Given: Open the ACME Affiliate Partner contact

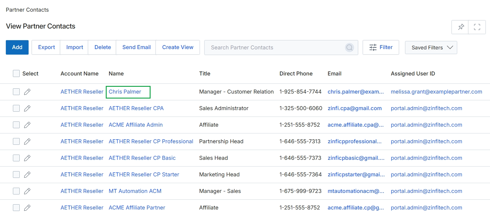Looking at the screenshot, I should (x=137, y=208).
